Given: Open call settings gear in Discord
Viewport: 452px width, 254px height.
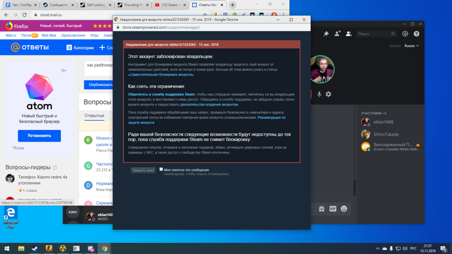Looking at the screenshot, I should pyautogui.click(x=328, y=94).
